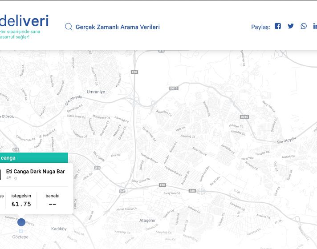
Task: Click the search magnifier icon
Action: (69, 27)
